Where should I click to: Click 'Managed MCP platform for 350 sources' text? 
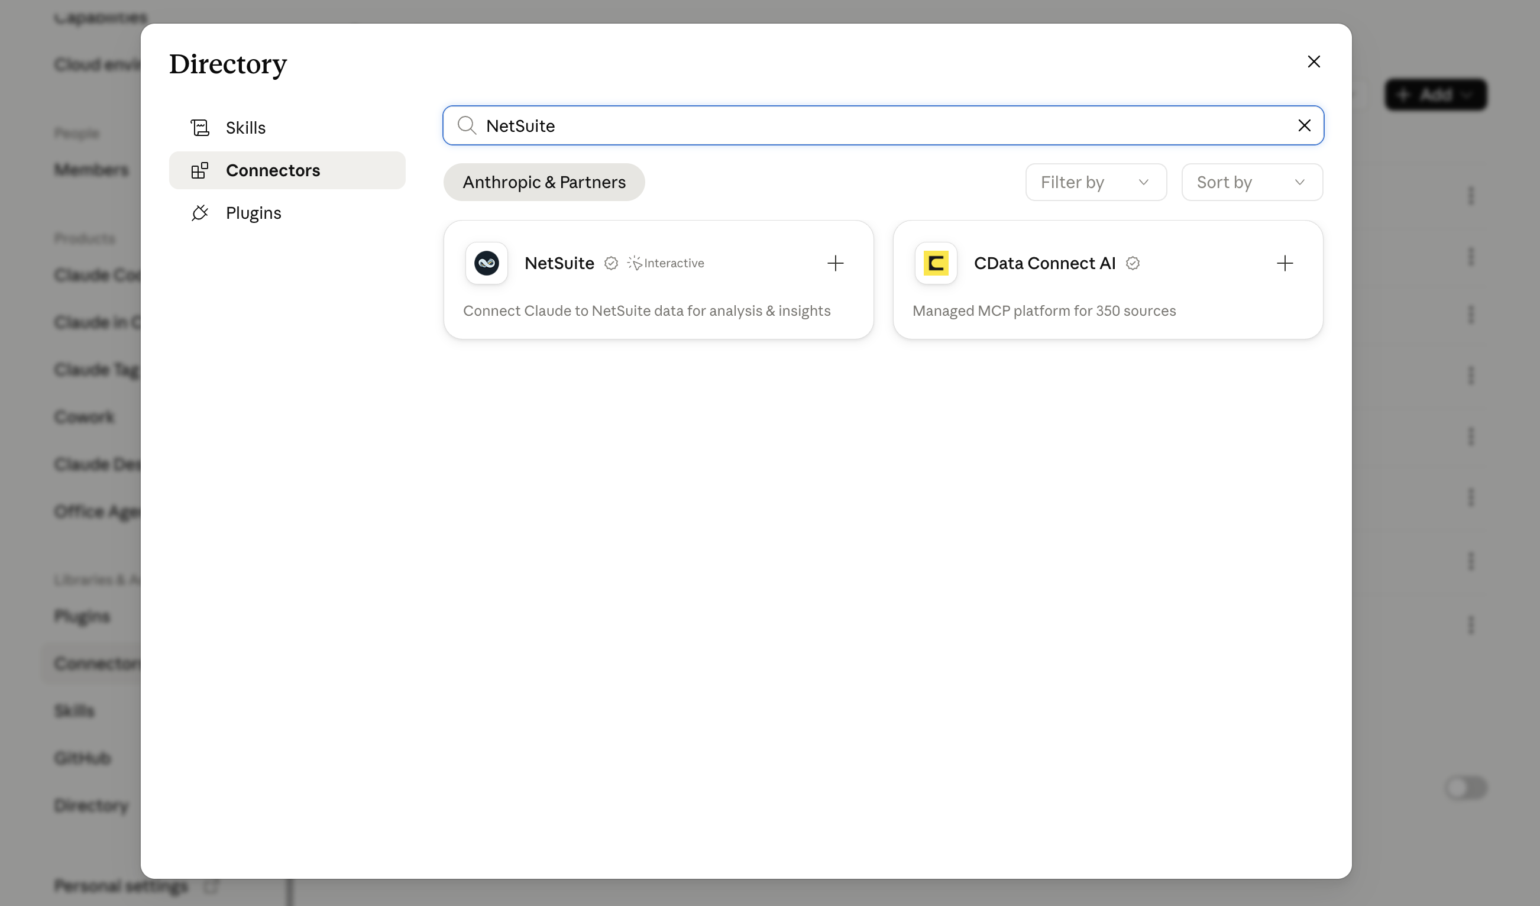[x=1044, y=311]
